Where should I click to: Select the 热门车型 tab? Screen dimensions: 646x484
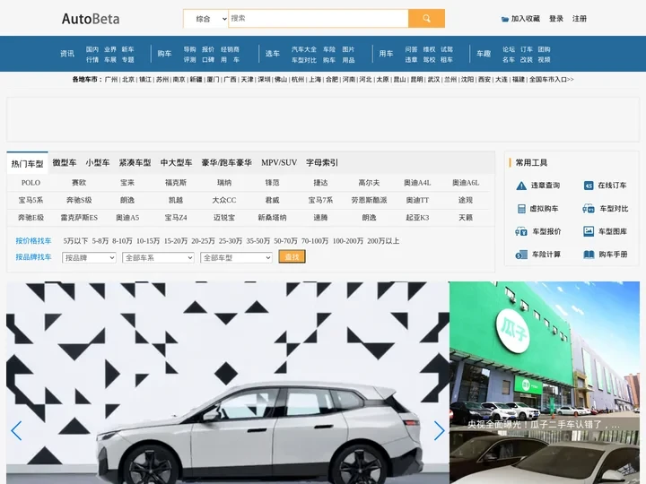coord(27,164)
